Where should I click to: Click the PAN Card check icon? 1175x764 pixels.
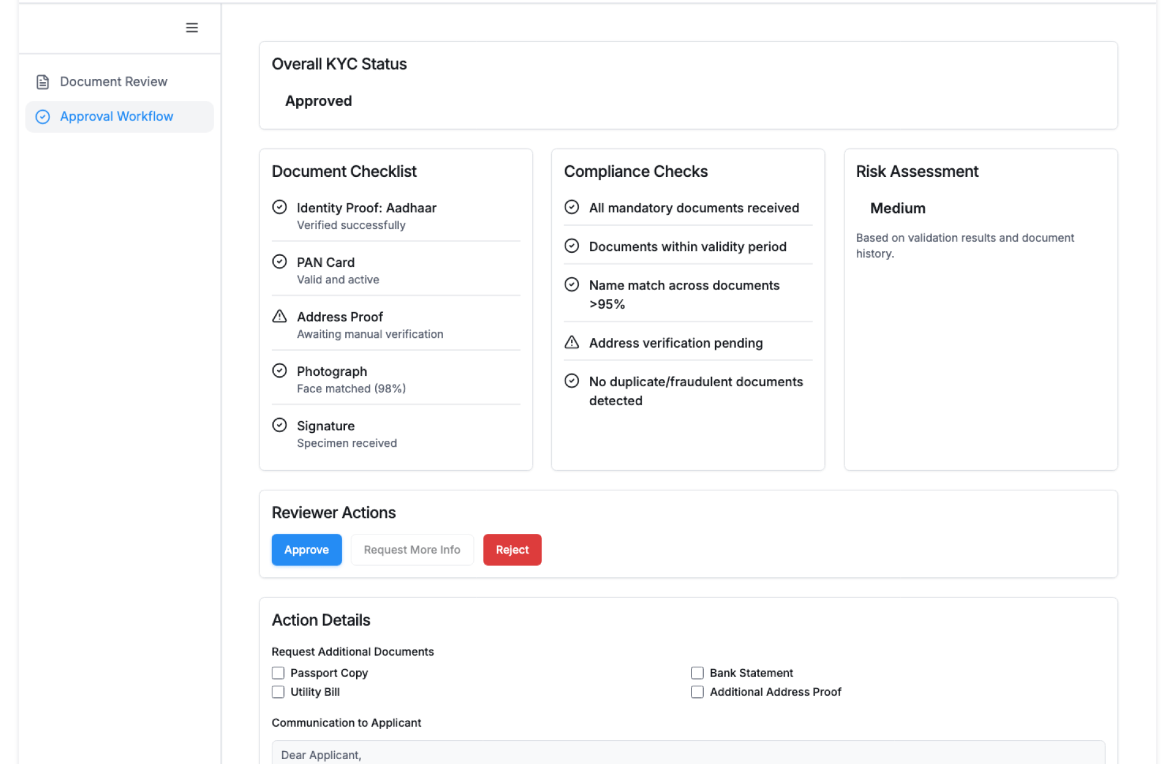[x=280, y=262]
